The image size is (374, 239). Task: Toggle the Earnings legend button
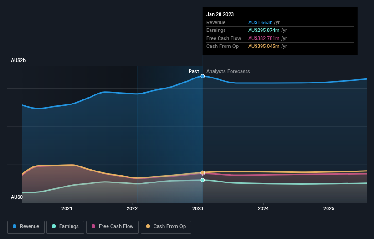pos(65,227)
